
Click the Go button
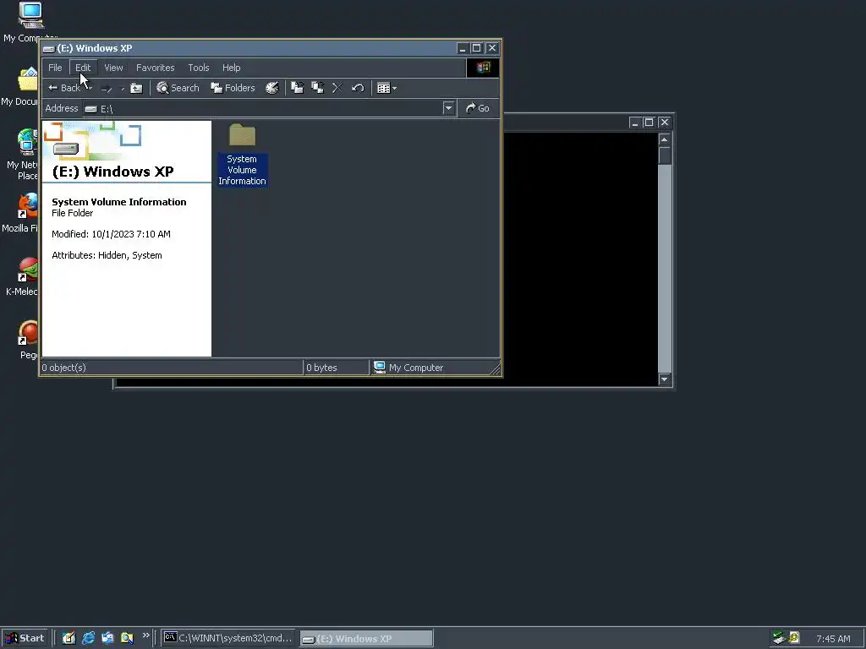coord(478,108)
